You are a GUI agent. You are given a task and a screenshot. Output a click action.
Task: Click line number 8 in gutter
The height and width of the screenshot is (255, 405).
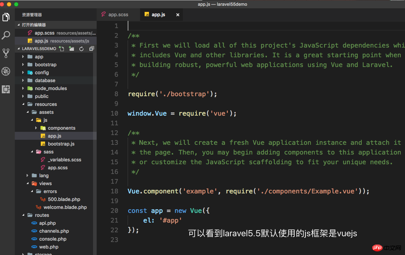click(x=116, y=94)
